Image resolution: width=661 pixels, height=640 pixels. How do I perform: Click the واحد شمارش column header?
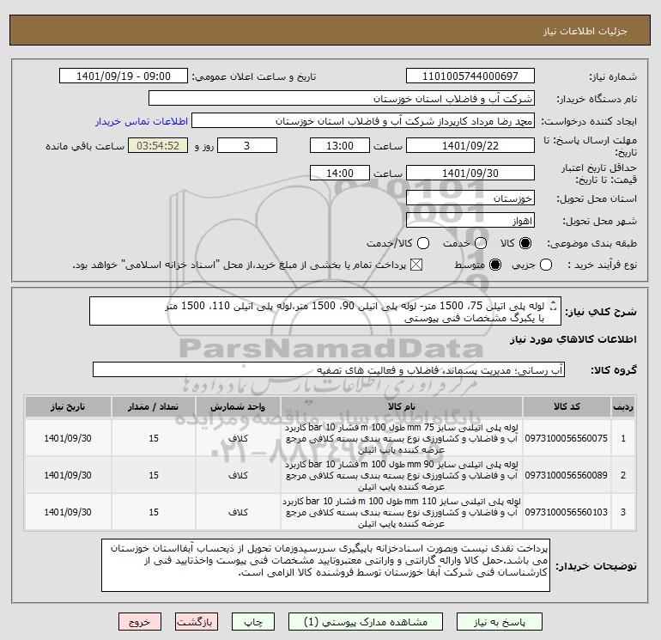click(x=238, y=406)
